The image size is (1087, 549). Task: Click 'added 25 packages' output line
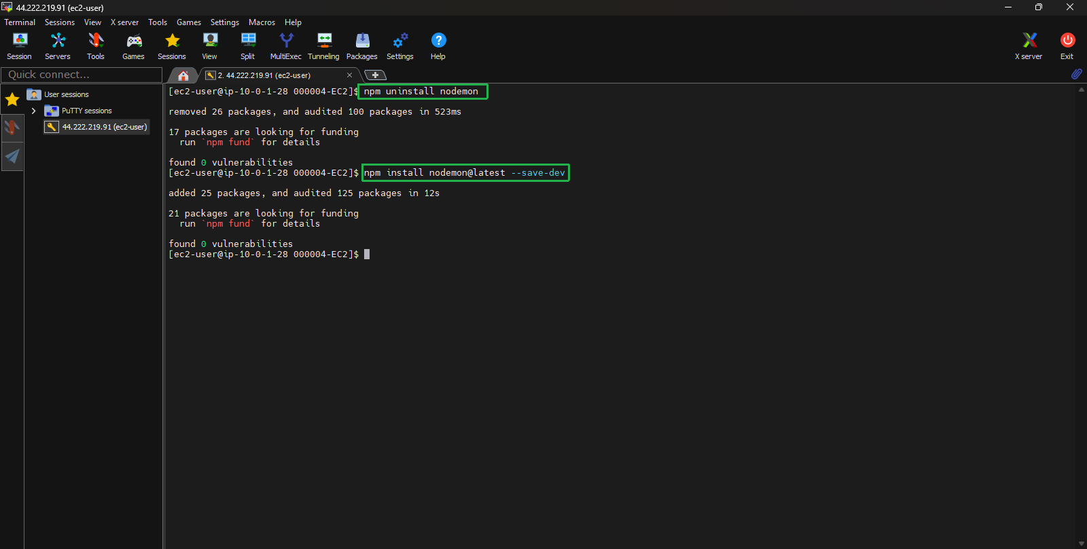click(x=304, y=193)
